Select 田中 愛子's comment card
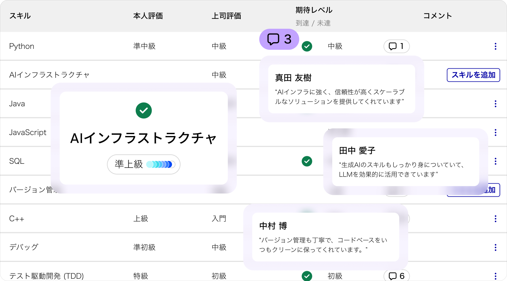507x281 pixels. pyautogui.click(x=406, y=162)
